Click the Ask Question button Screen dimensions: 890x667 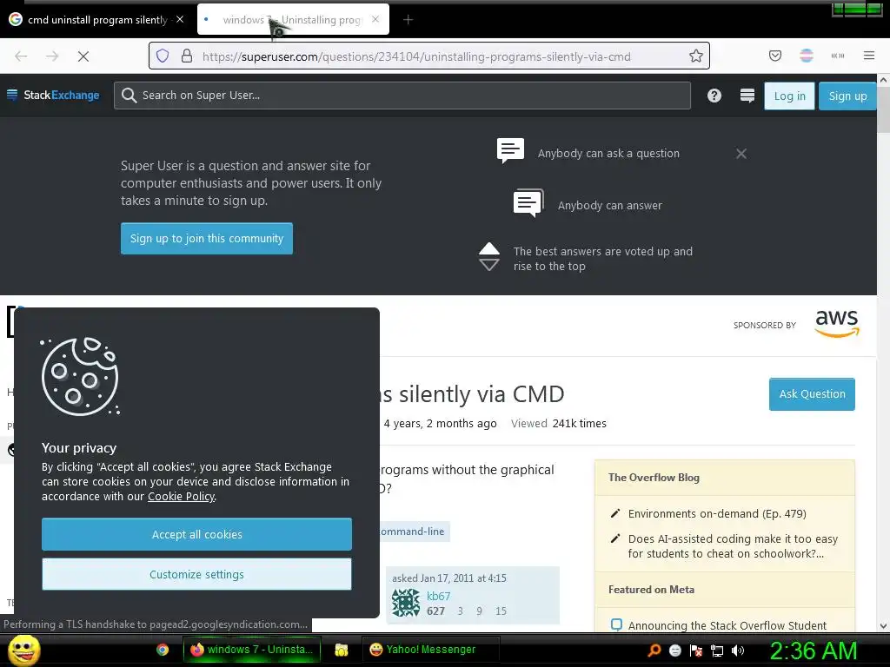point(812,394)
